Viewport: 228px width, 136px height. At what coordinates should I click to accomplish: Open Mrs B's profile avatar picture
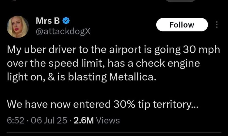tap(18, 26)
